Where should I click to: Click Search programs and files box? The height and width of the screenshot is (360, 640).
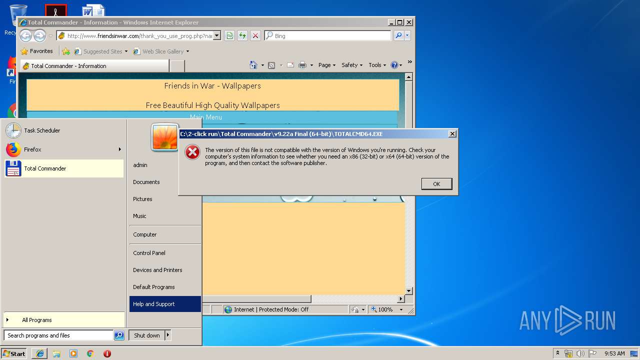58,335
